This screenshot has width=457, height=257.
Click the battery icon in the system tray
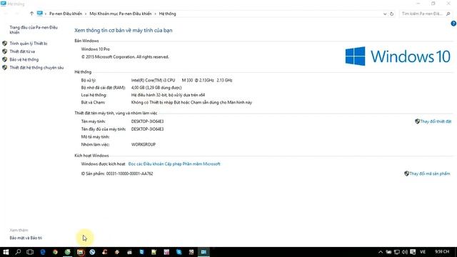pyautogui.click(x=388, y=252)
